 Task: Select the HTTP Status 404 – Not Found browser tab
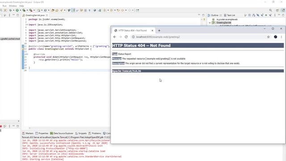tap(133, 30)
